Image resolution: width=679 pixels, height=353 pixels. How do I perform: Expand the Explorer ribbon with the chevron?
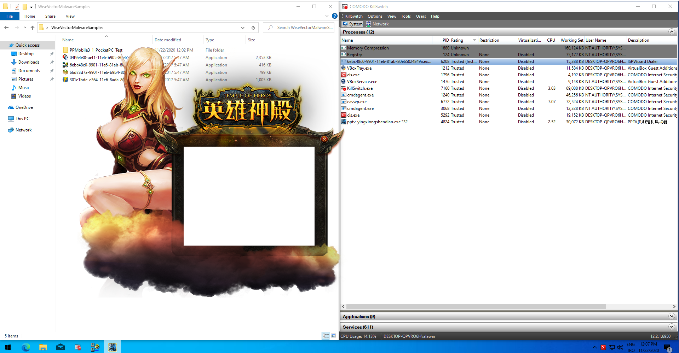(327, 16)
